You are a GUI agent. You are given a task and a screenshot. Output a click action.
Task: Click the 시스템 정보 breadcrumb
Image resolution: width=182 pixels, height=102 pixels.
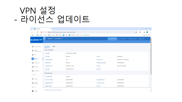tap(58, 39)
